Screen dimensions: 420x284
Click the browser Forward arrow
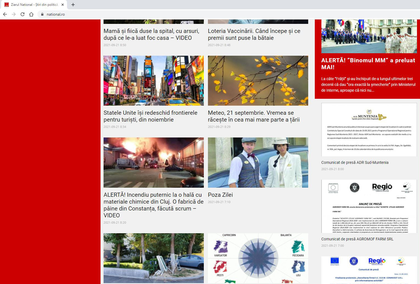tap(14, 14)
